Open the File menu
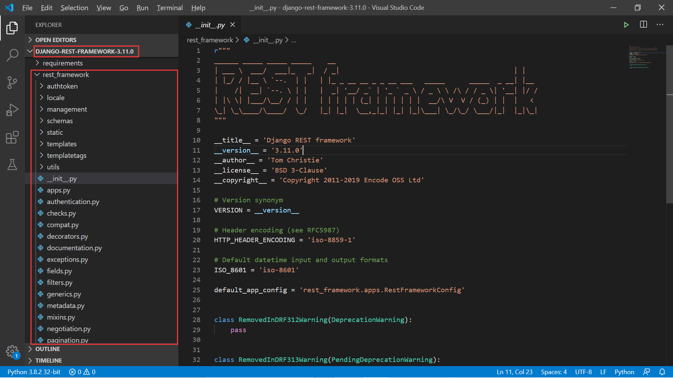Viewport: 673px width, 378px height. coord(27,8)
